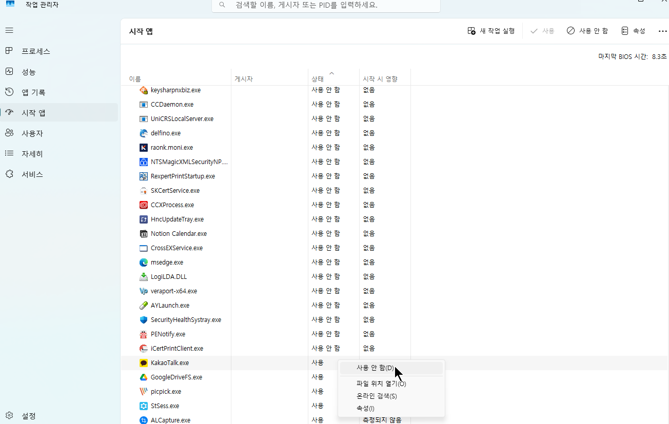
Task: Click the toolbar 속성 button
Action: (633, 31)
